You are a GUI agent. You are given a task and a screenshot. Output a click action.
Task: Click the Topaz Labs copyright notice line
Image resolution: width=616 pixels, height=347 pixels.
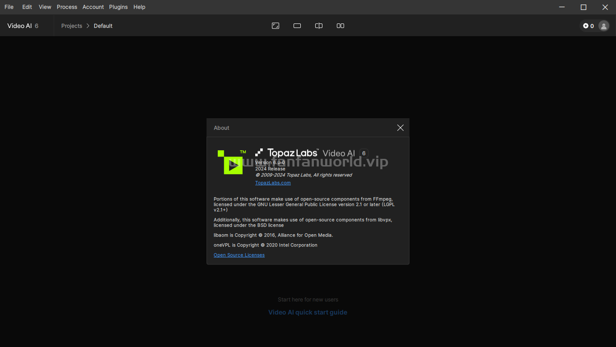303,175
